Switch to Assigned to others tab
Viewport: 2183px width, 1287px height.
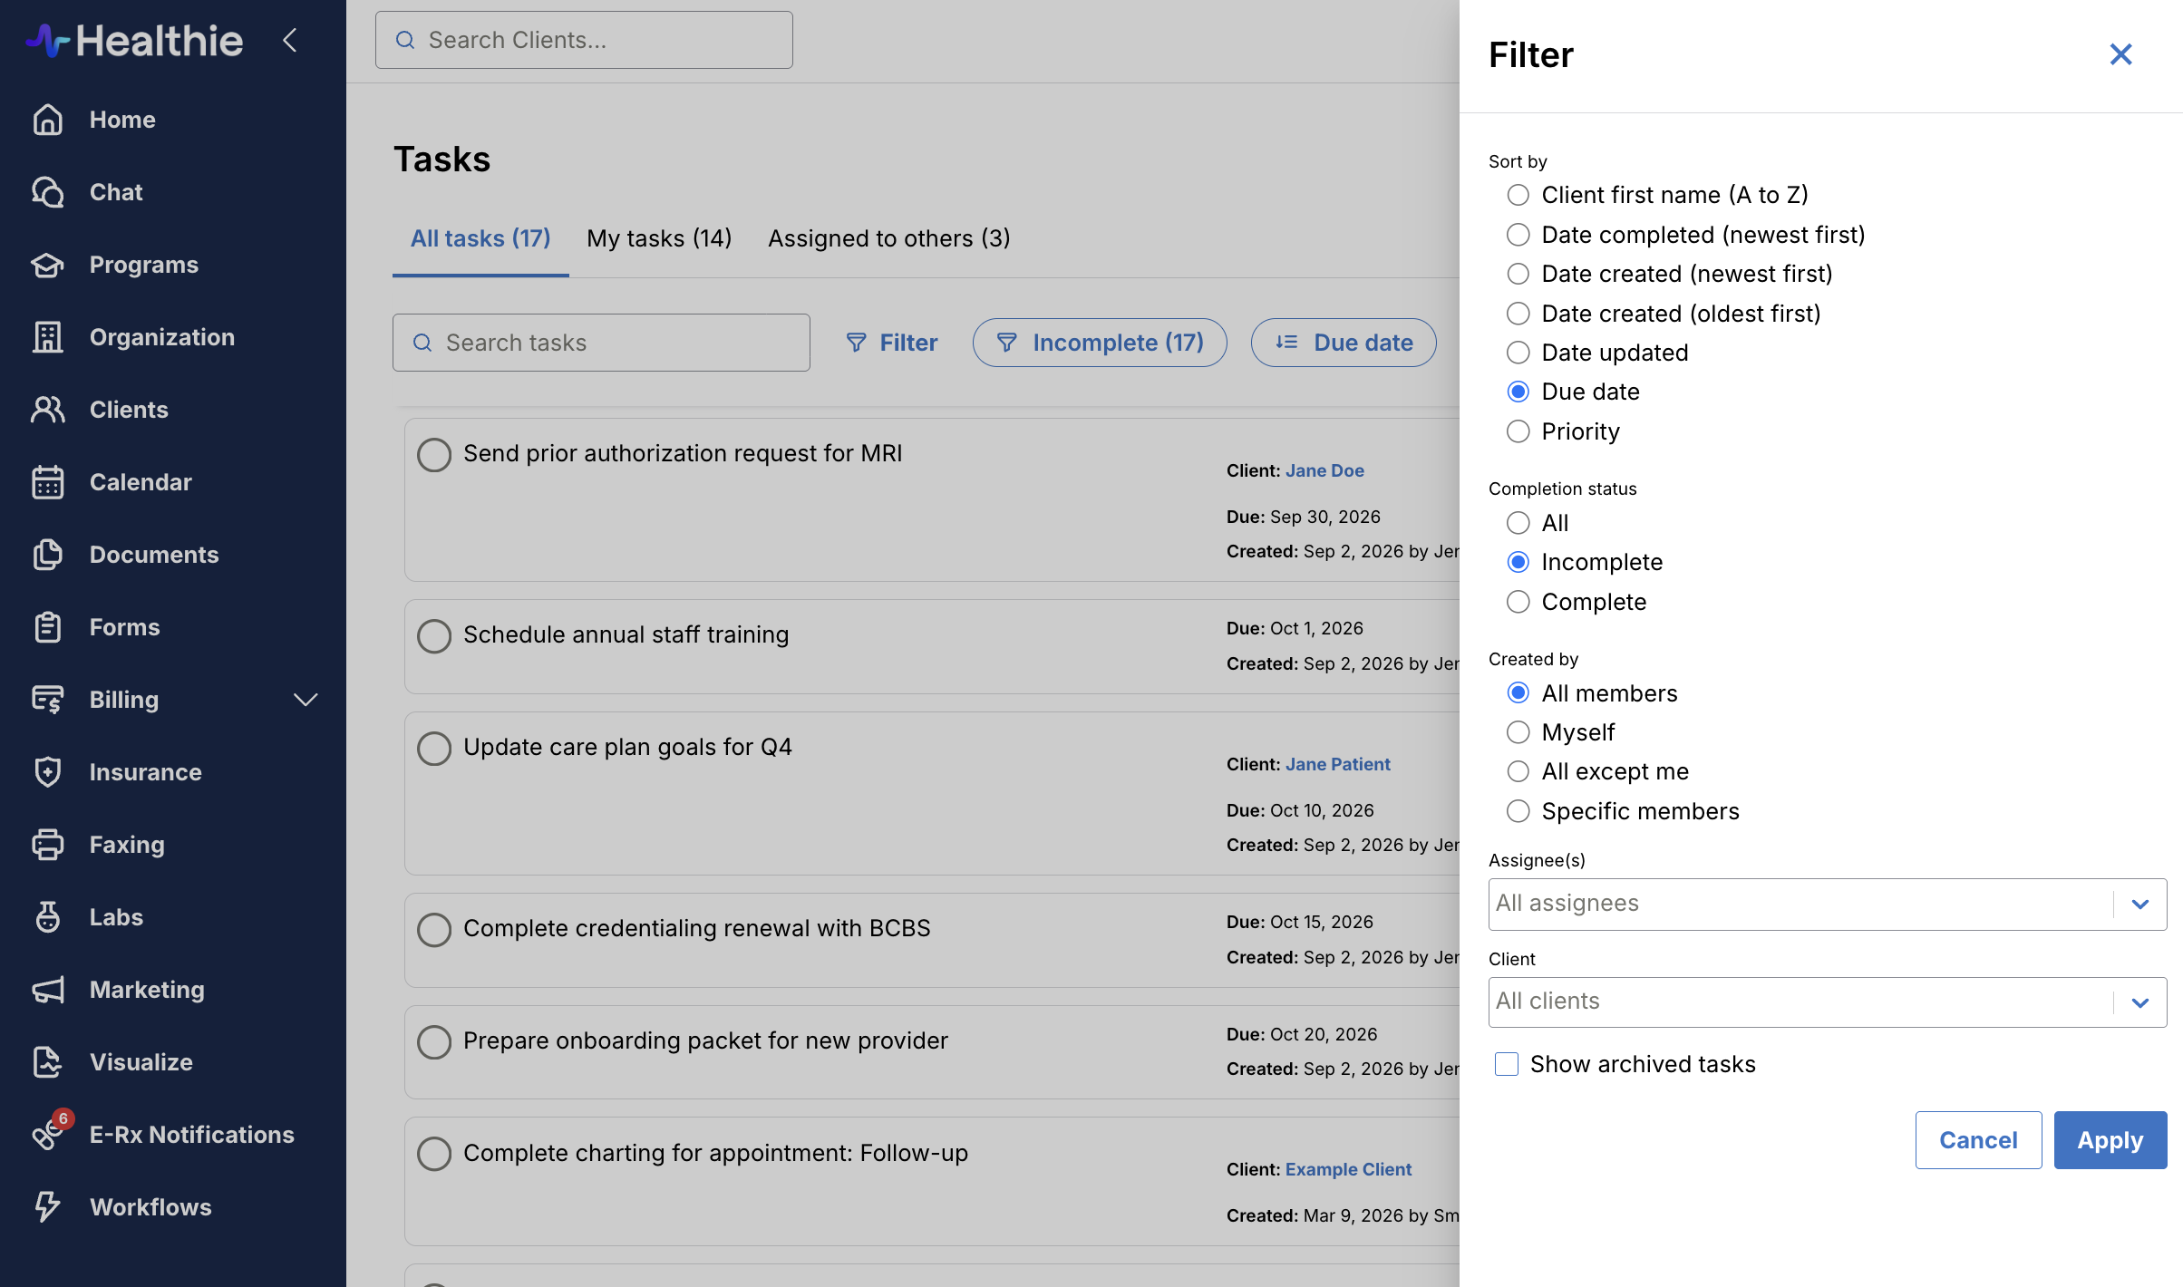(889, 238)
